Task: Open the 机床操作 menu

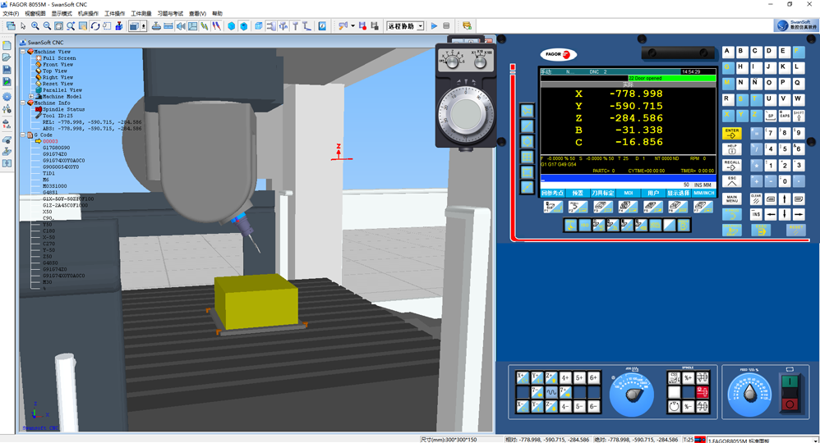Action: point(88,14)
